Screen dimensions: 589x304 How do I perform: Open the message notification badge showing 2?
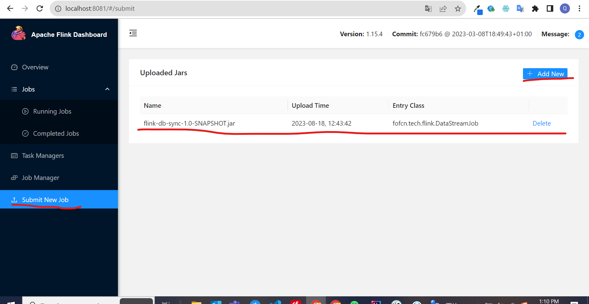(579, 34)
